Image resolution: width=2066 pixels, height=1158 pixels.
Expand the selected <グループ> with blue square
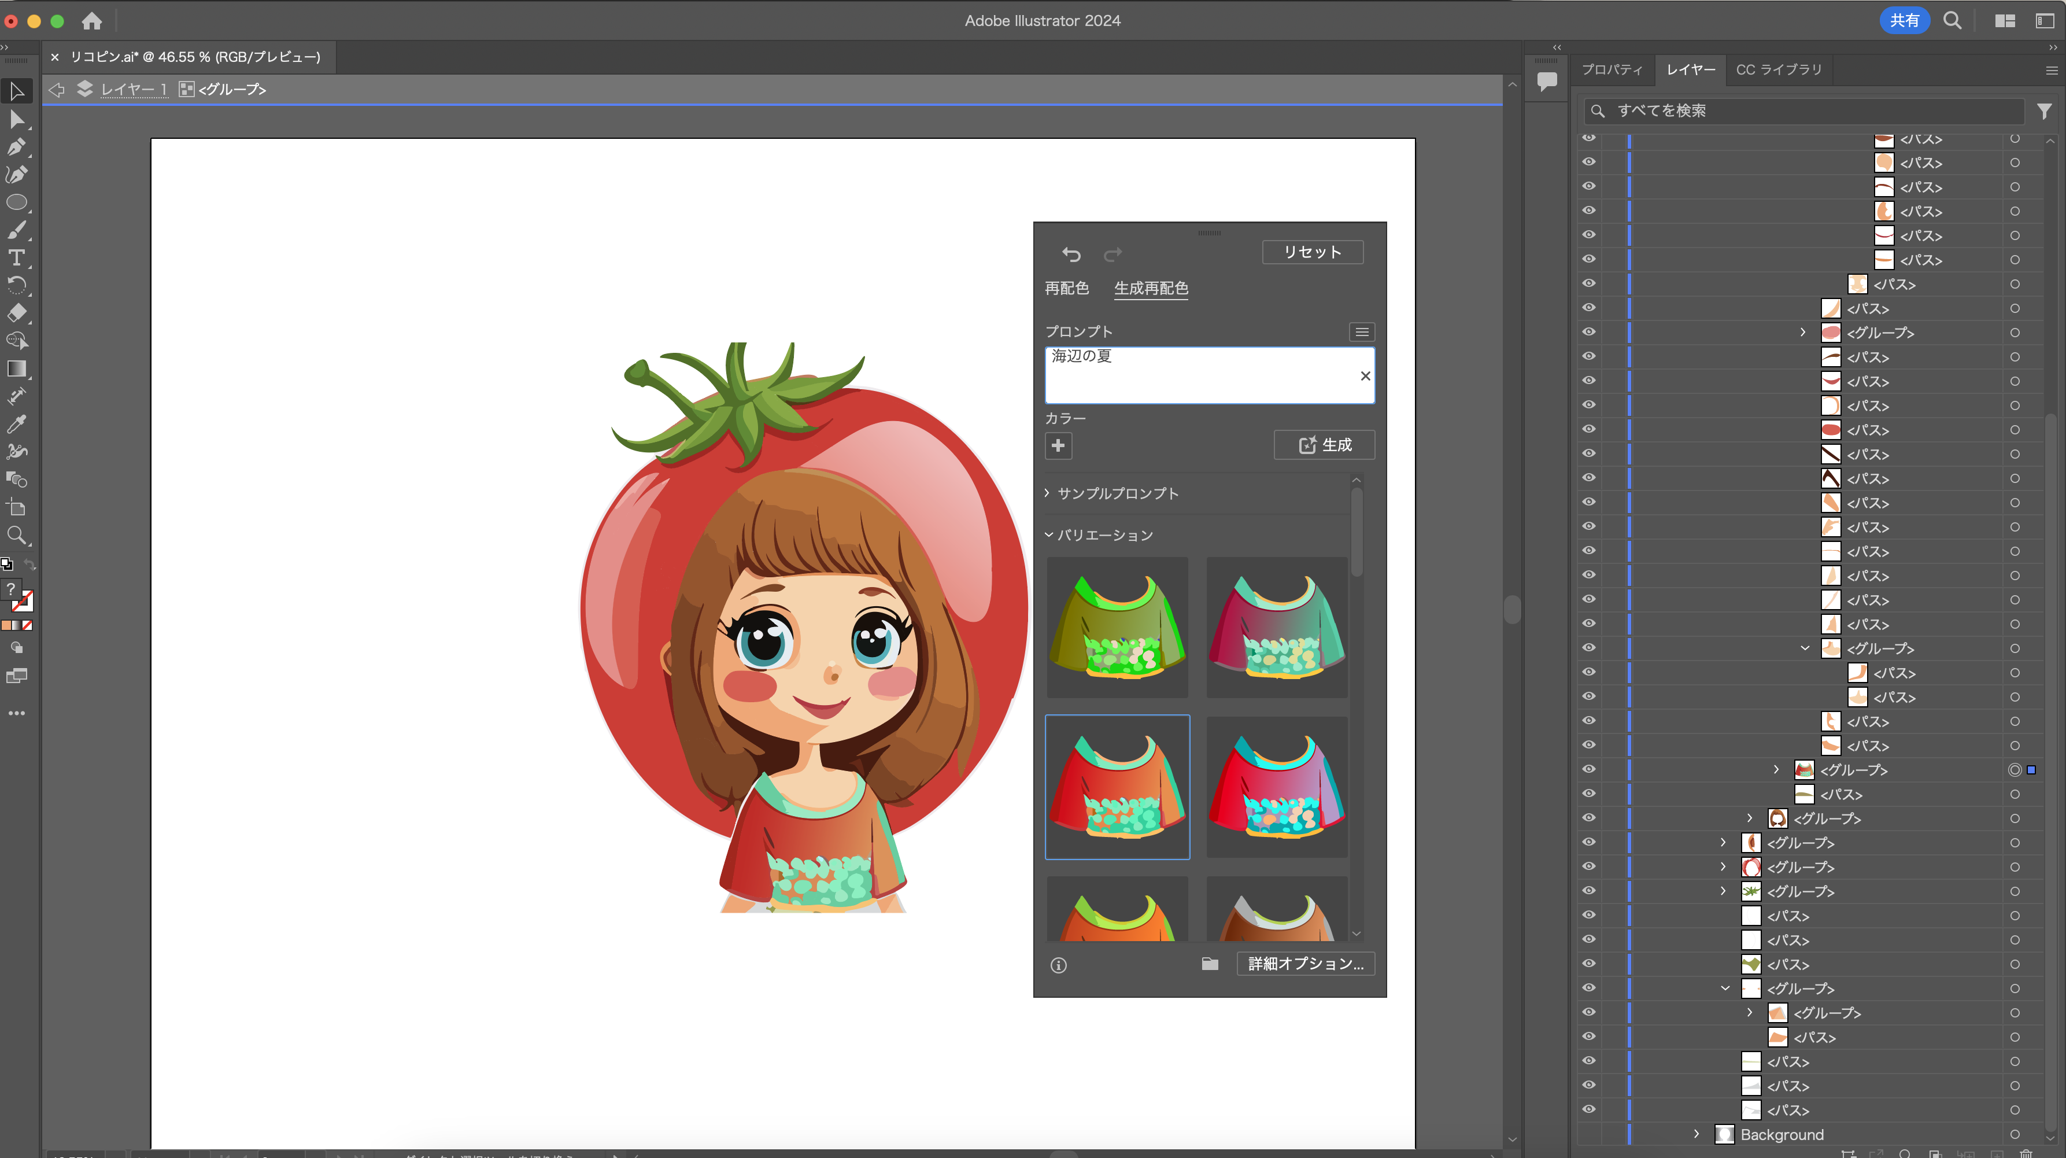1776,769
